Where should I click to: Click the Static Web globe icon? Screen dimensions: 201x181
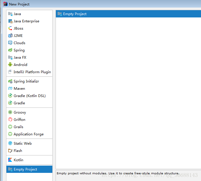(x=10, y=143)
